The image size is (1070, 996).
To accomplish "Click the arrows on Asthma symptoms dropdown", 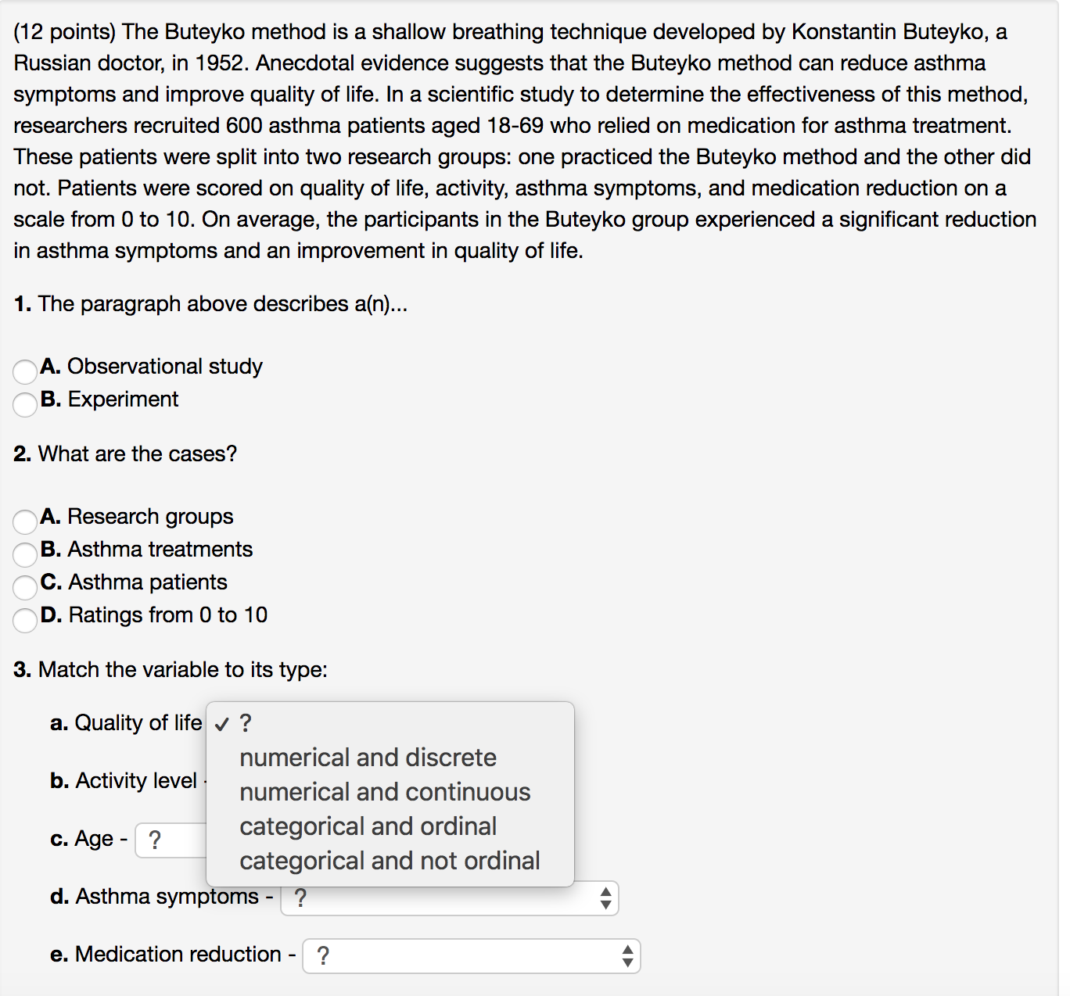I will pyautogui.click(x=605, y=898).
